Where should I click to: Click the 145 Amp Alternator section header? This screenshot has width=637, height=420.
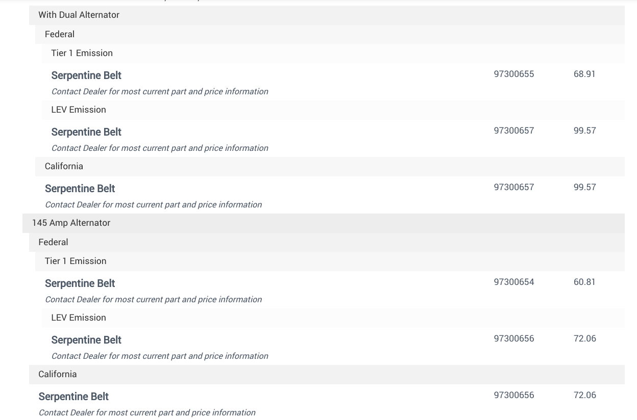[x=71, y=223]
